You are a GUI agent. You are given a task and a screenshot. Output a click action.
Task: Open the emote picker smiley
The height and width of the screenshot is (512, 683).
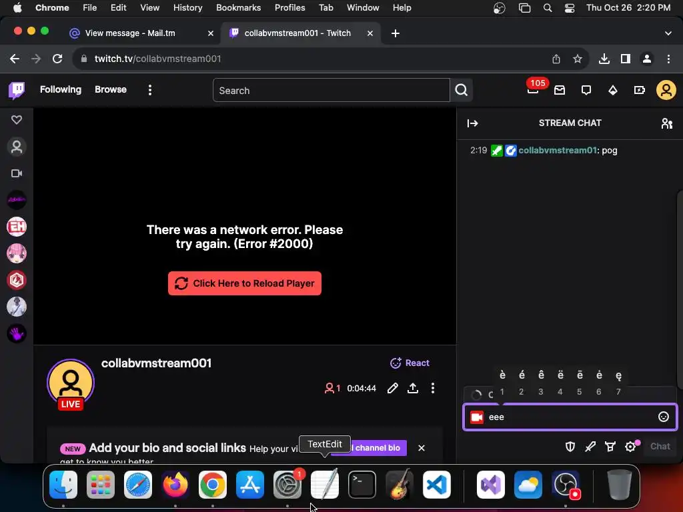click(x=663, y=417)
